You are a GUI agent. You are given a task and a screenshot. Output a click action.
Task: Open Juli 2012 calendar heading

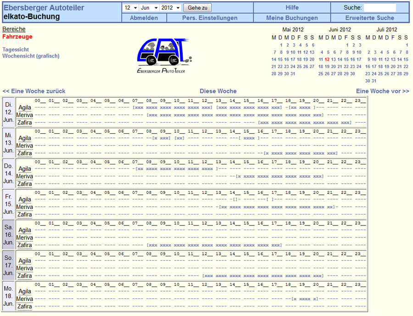387,29
